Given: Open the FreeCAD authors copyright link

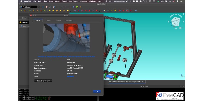Looking at the screenshot, I should 66,57.
